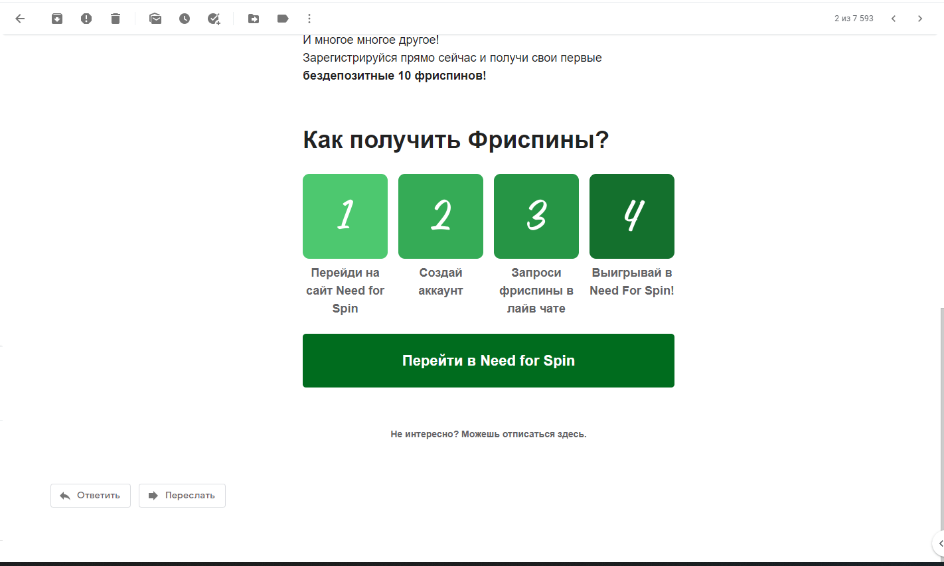This screenshot has width=944, height=566.
Task: Open the three-dot more options menu
Action: (309, 19)
